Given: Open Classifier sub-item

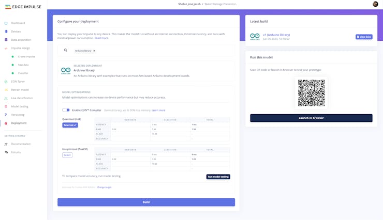Looking at the screenshot, I should (23, 73).
